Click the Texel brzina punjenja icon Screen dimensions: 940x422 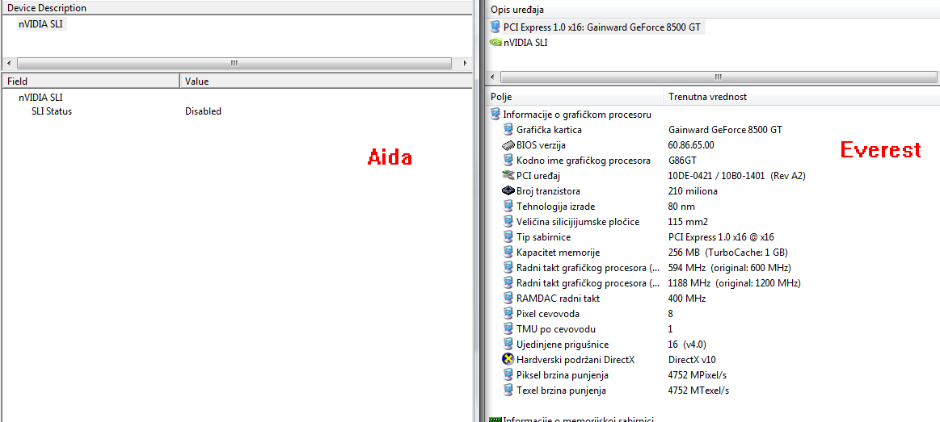[x=508, y=391]
